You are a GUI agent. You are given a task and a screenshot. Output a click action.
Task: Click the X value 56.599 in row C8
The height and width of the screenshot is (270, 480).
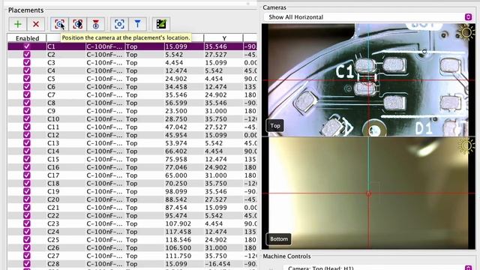pyautogui.click(x=176, y=103)
